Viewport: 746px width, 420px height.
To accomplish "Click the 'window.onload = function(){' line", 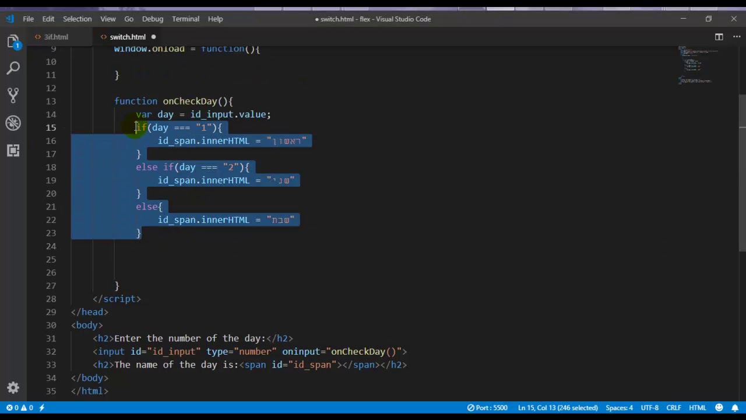I will click(x=187, y=49).
